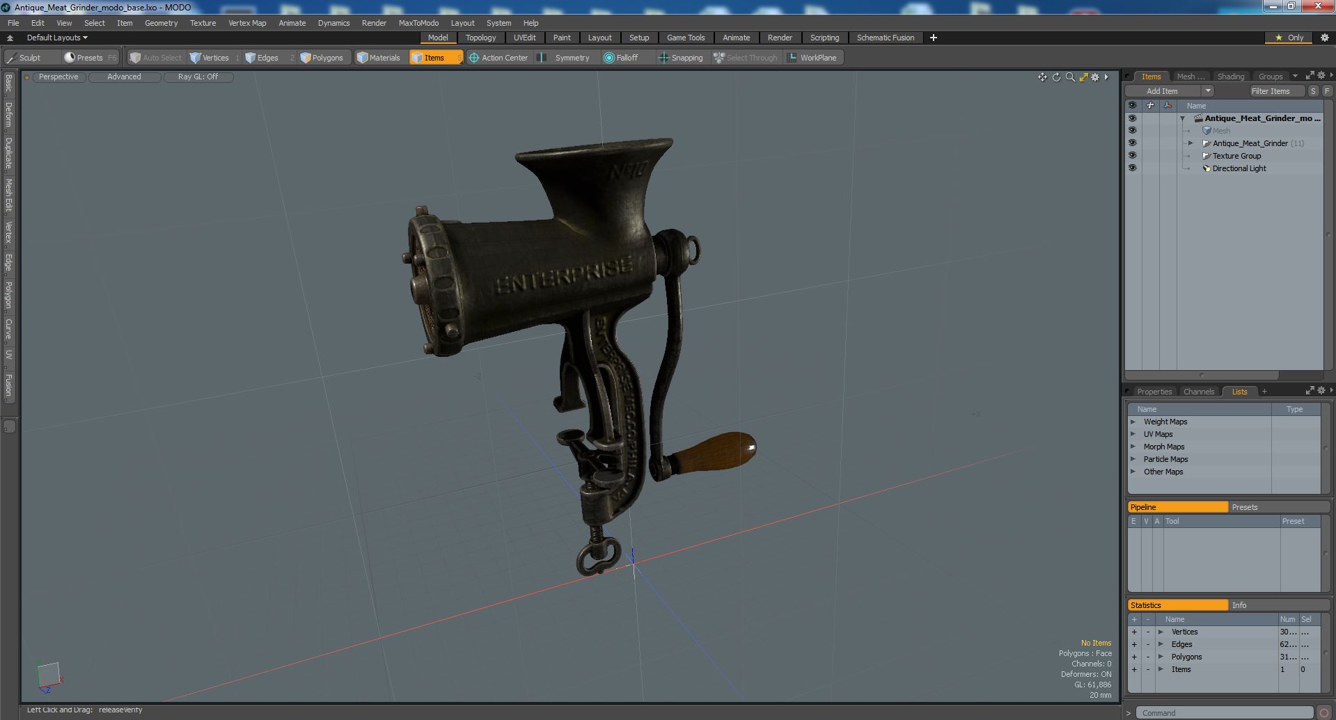Expand the Items panel with the arrows icon
This screenshot has width=1336, height=720.
1310,76
